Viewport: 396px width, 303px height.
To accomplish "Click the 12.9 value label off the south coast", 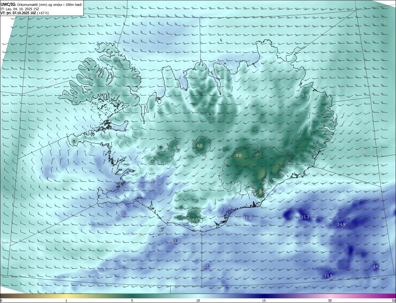I will (247, 218).
